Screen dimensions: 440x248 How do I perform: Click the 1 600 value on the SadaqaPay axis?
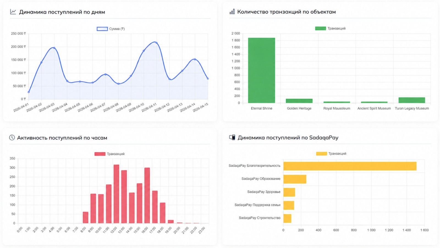(424, 230)
